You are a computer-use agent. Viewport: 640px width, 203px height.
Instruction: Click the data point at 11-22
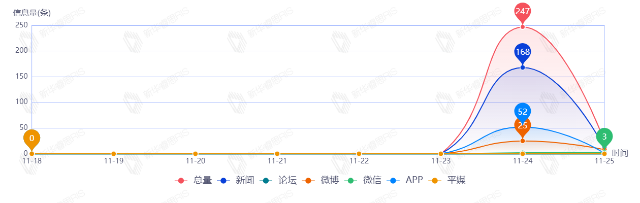pyautogui.click(x=359, y=154)
